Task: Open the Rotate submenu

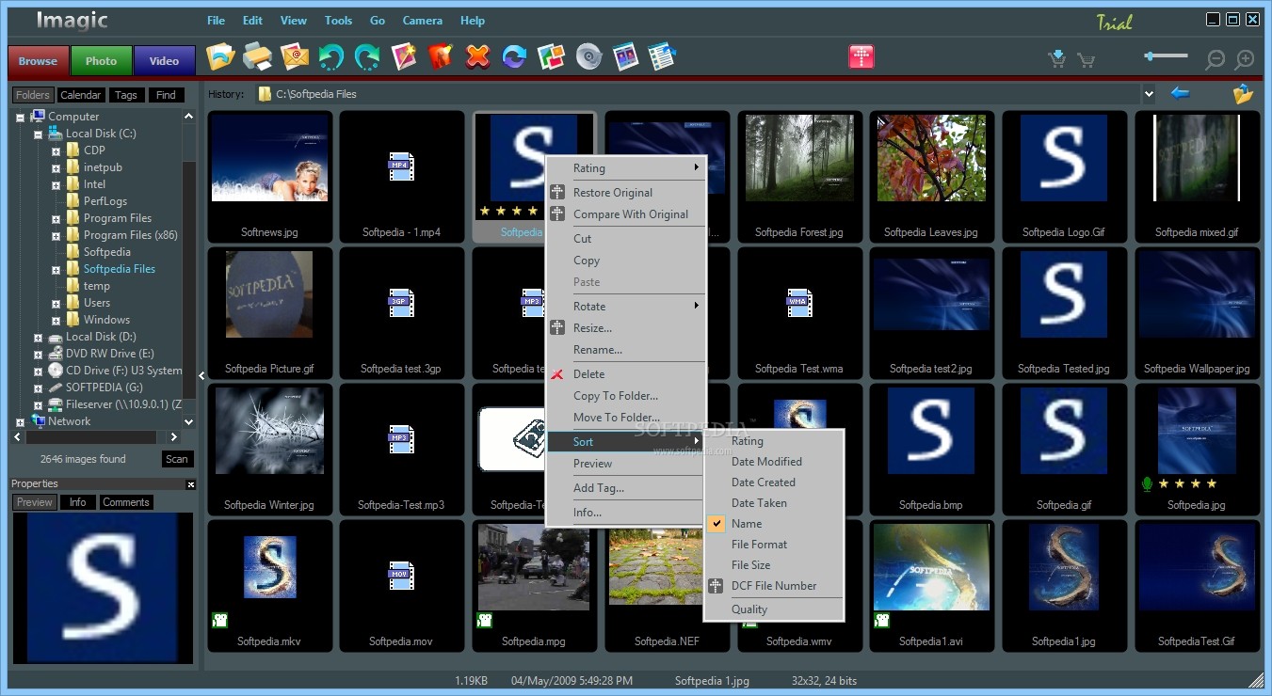Action: tap(626, 307)
